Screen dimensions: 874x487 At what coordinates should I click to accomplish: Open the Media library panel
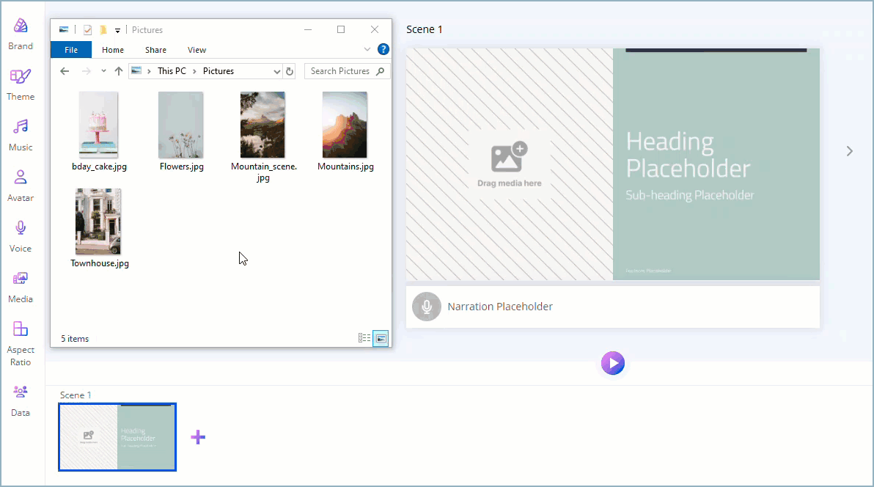[x=21, y=280]
